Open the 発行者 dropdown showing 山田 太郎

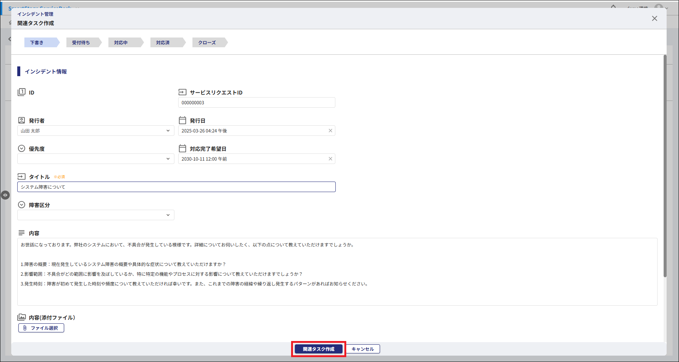[96, 131]
